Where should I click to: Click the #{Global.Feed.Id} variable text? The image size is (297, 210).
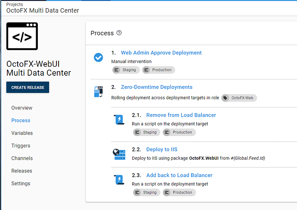248,158
